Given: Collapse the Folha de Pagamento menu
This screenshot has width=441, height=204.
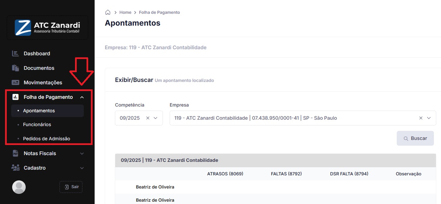Looking at the screenshot, I should click(x=82, y=97).
